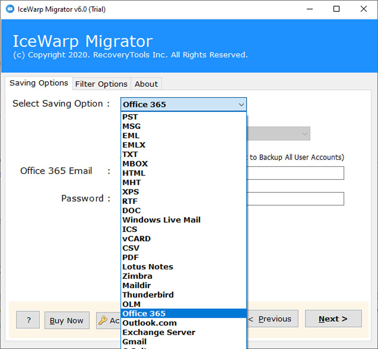
Task: Switch to the Filter Options tab
Action: [x=101, y=84]
